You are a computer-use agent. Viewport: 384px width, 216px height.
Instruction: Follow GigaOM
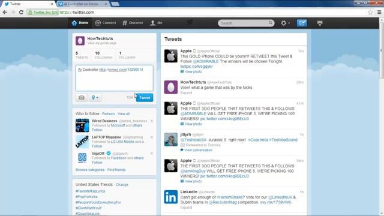point(97,163)
